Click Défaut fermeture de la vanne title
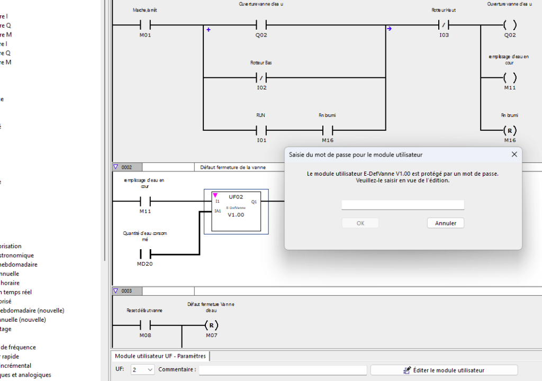Screen dimensions: 542x381 (233, 167)
